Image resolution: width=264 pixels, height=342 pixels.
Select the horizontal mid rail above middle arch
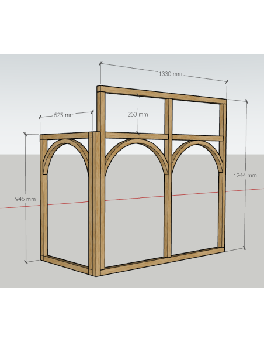click(136, 136)
